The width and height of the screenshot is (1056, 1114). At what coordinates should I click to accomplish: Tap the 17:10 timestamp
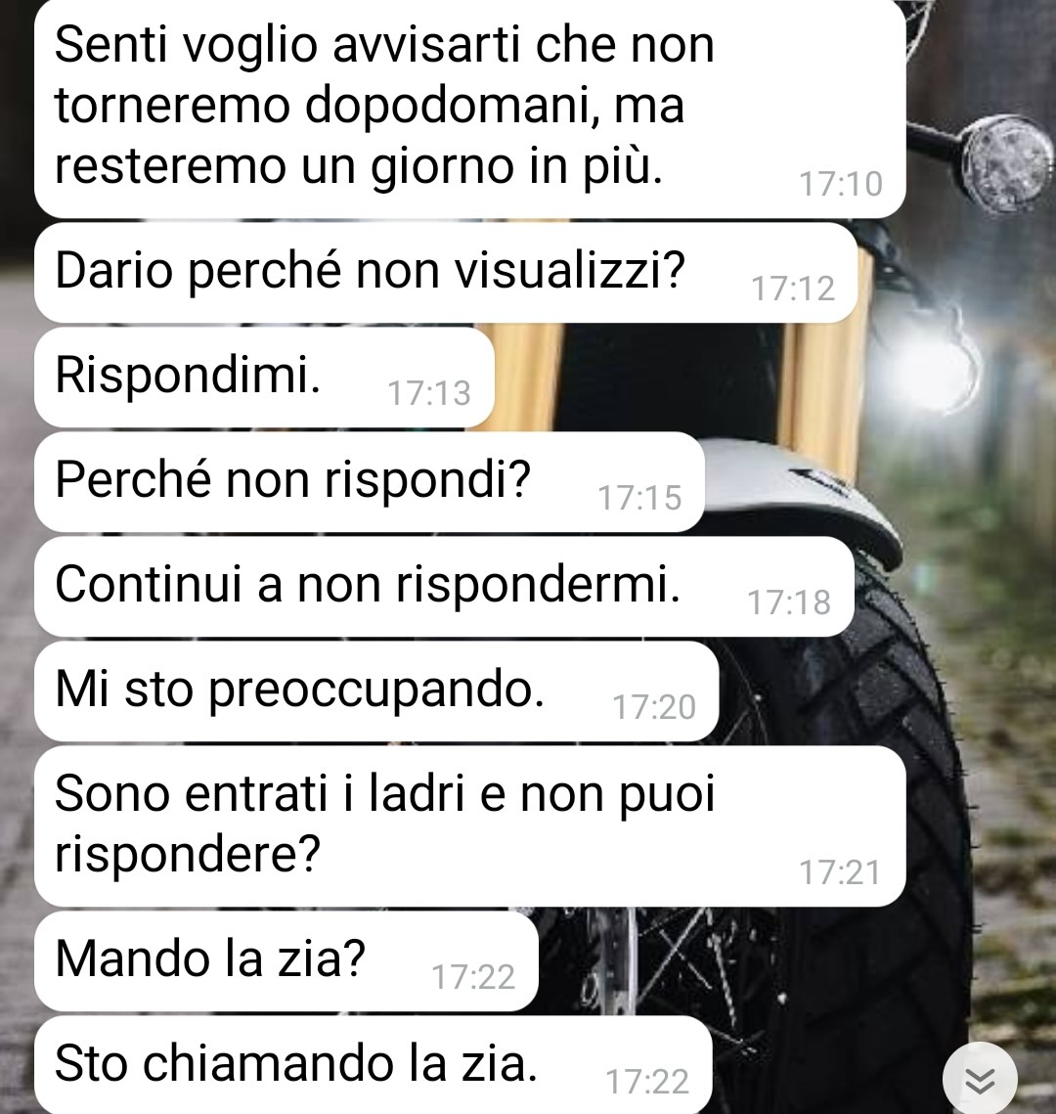(x=841, y=184)
